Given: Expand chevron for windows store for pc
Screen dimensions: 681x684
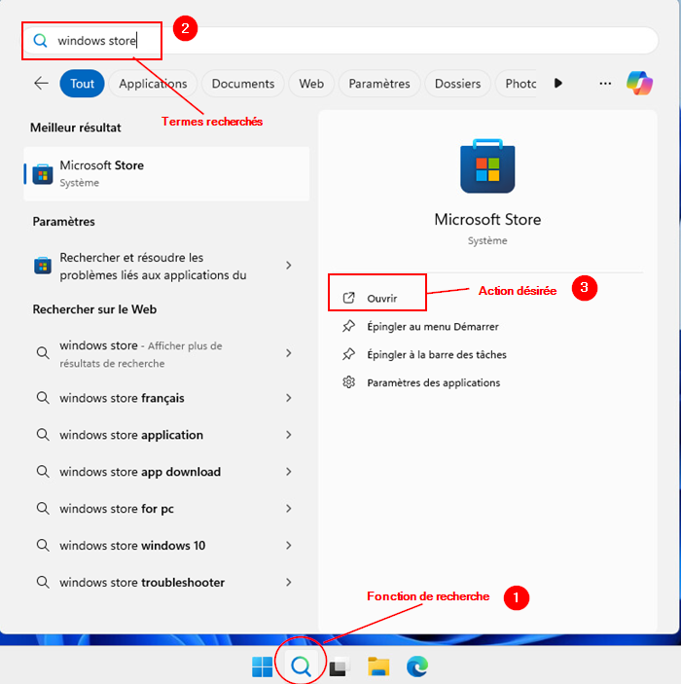Looking at the screenshot, I should tap(288, 509).
